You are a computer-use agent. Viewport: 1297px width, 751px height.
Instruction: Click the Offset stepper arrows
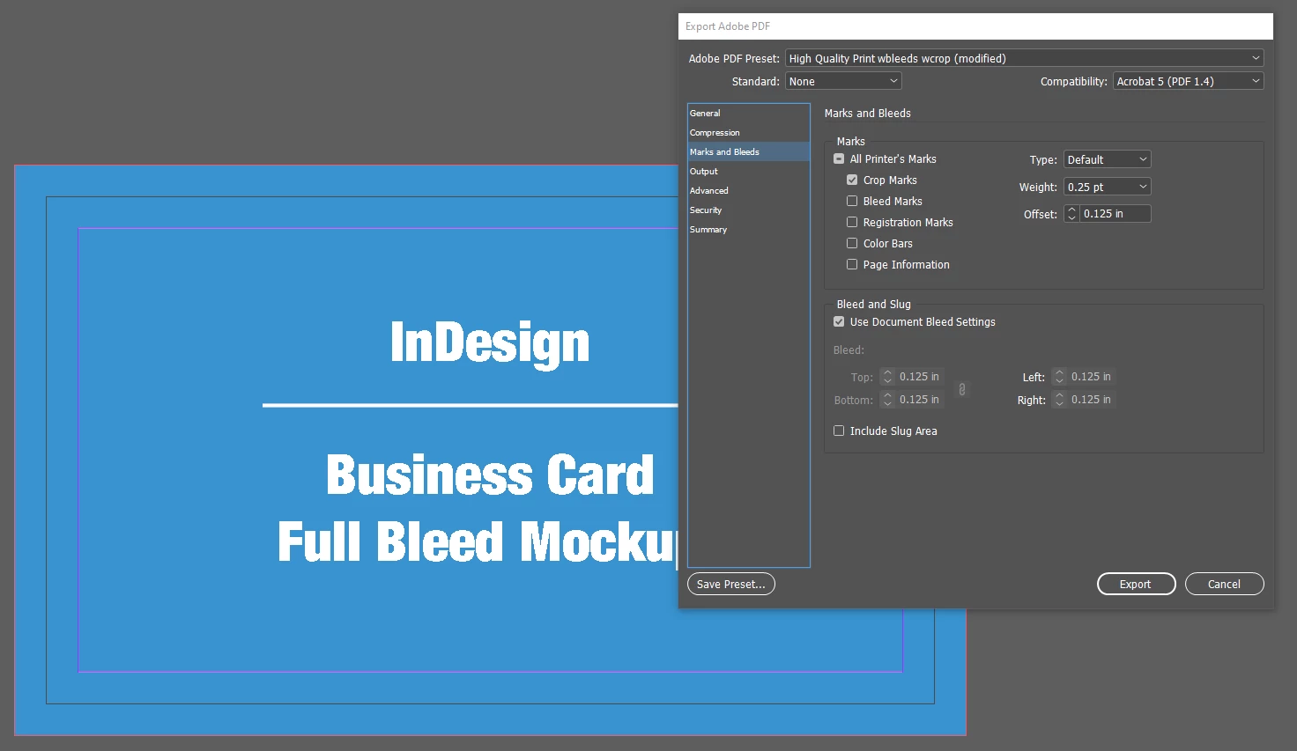1071,214
